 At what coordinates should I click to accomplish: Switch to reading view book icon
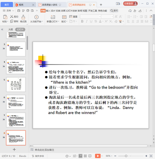(90, 156)
